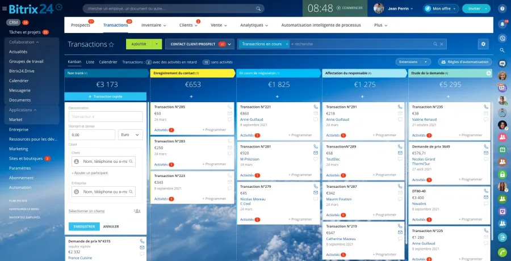
Task: Open the Euro currency dropdown
Action: (x=130, y=134)
